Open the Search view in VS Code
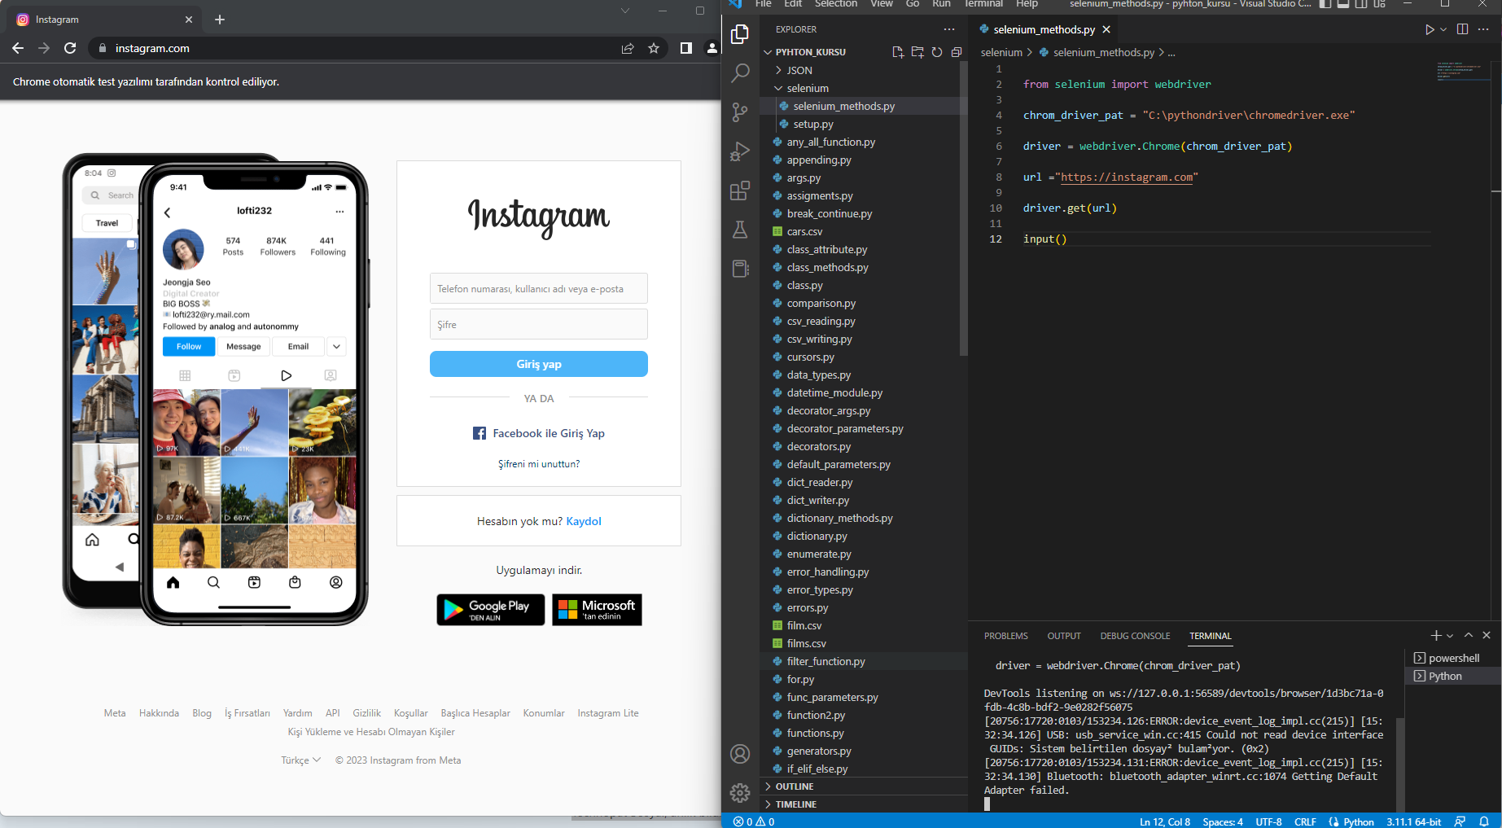This screenshot has width=1502, height=828. tap(740, 73)
